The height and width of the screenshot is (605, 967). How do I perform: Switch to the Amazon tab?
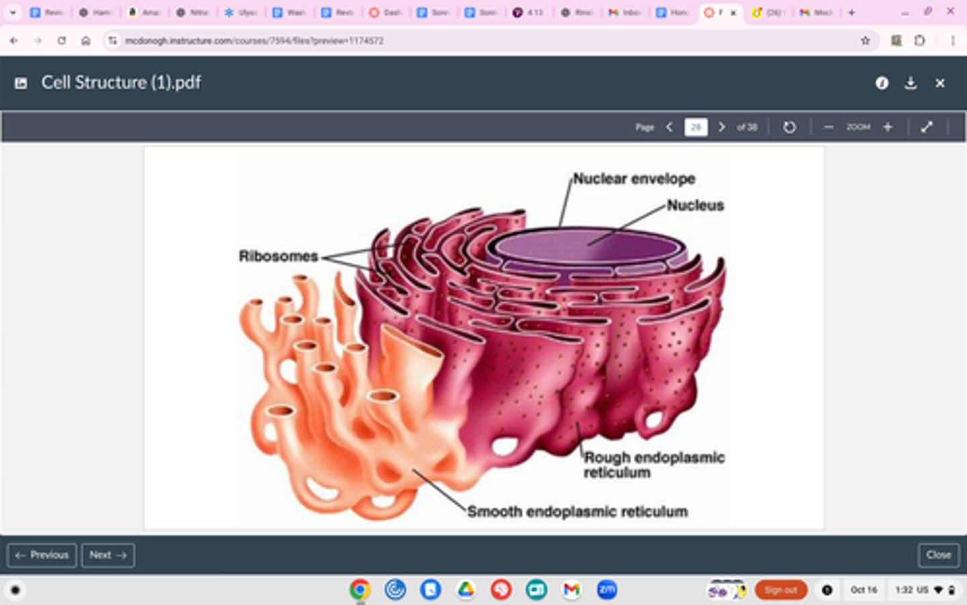144,12
